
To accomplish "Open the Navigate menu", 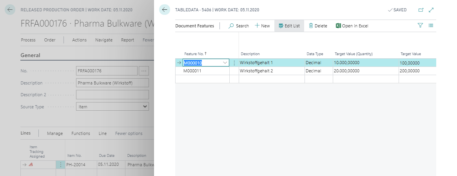I will tap(104, 40).
